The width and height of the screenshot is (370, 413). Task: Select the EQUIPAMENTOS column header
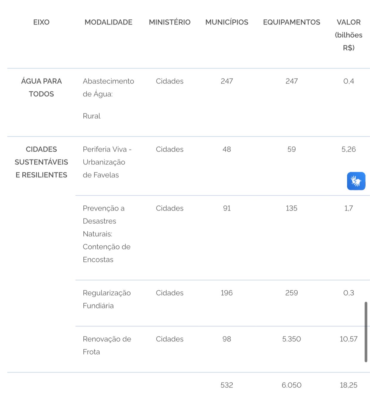click(292, 22)
